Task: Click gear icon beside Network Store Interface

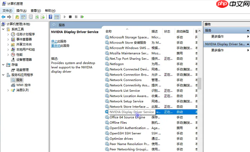Action: point(107,107)
